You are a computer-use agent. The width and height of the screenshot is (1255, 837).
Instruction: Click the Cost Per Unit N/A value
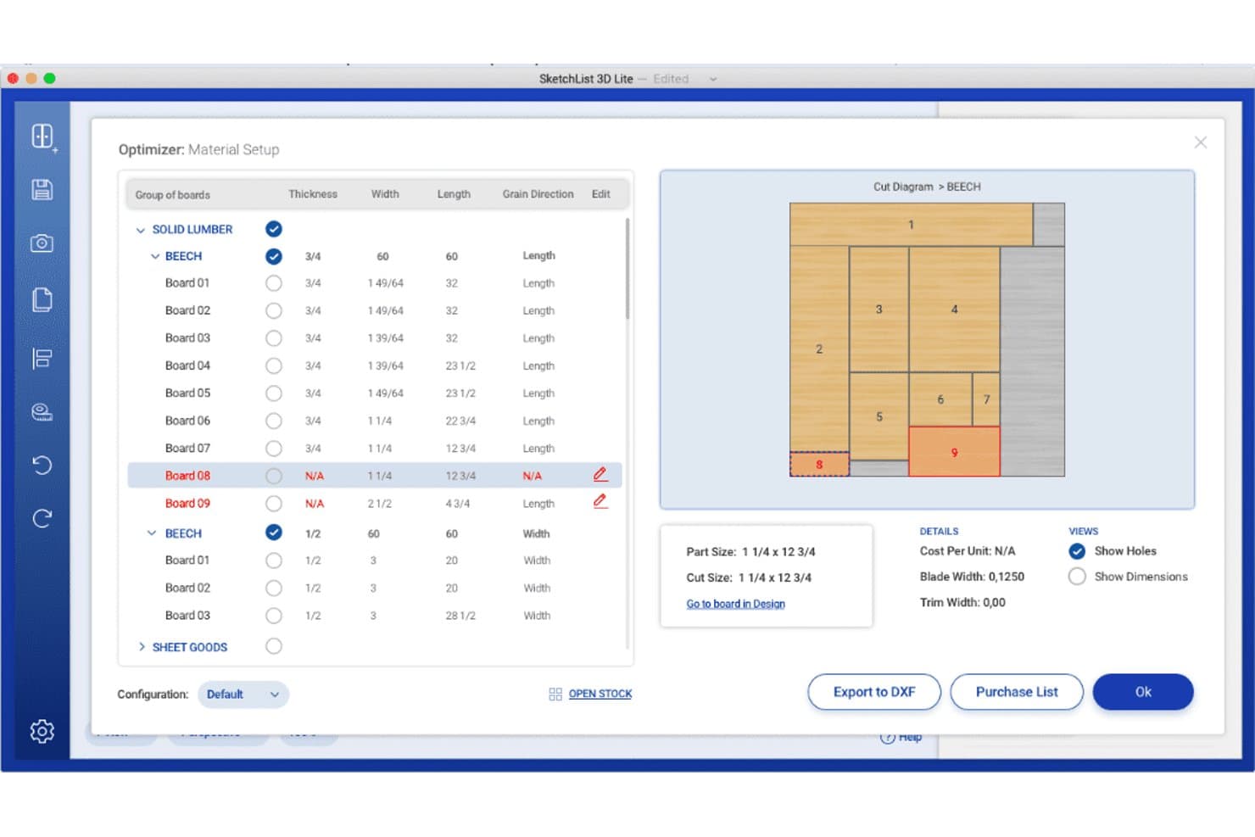click(1005, 551)
